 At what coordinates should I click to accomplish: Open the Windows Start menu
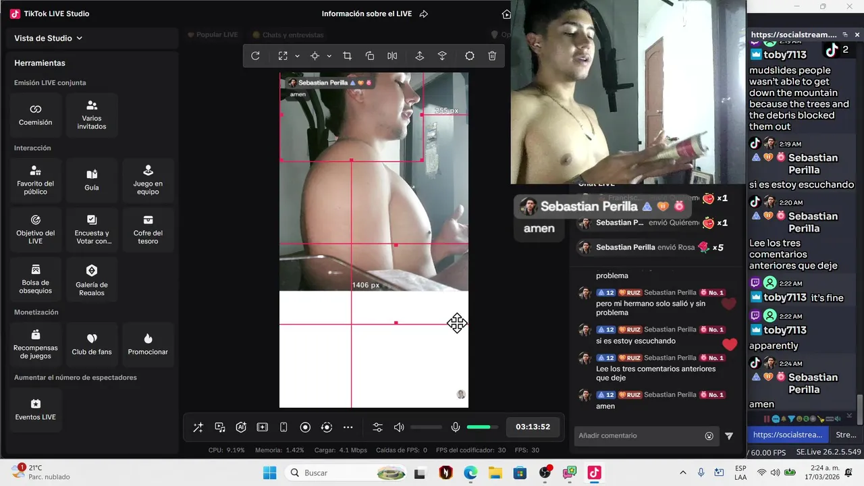pos(269,473)
